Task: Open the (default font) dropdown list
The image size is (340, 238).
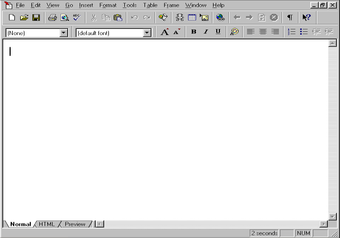Action: tap(147, 33)
